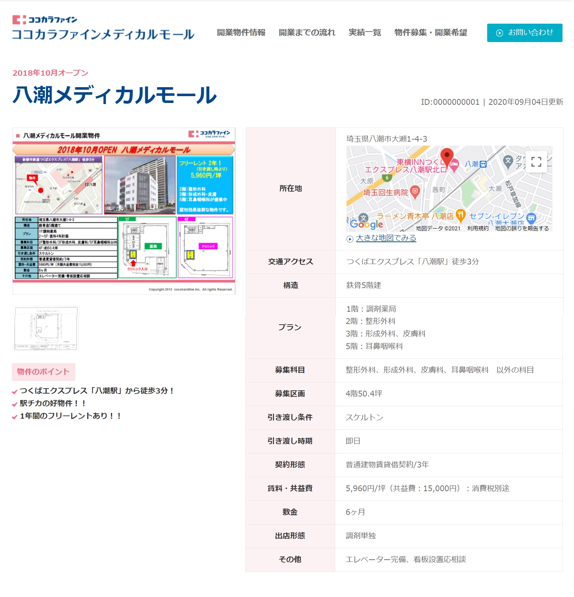The height and width of the screenshot is (597, 574).
Task: Click the ココカラファイン medical mall logo
Action: pos(103,28)
